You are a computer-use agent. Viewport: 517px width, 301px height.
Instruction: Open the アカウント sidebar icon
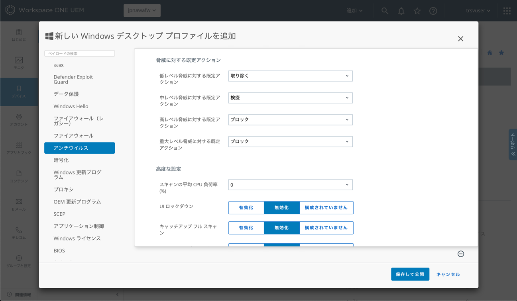pos(19,117)
